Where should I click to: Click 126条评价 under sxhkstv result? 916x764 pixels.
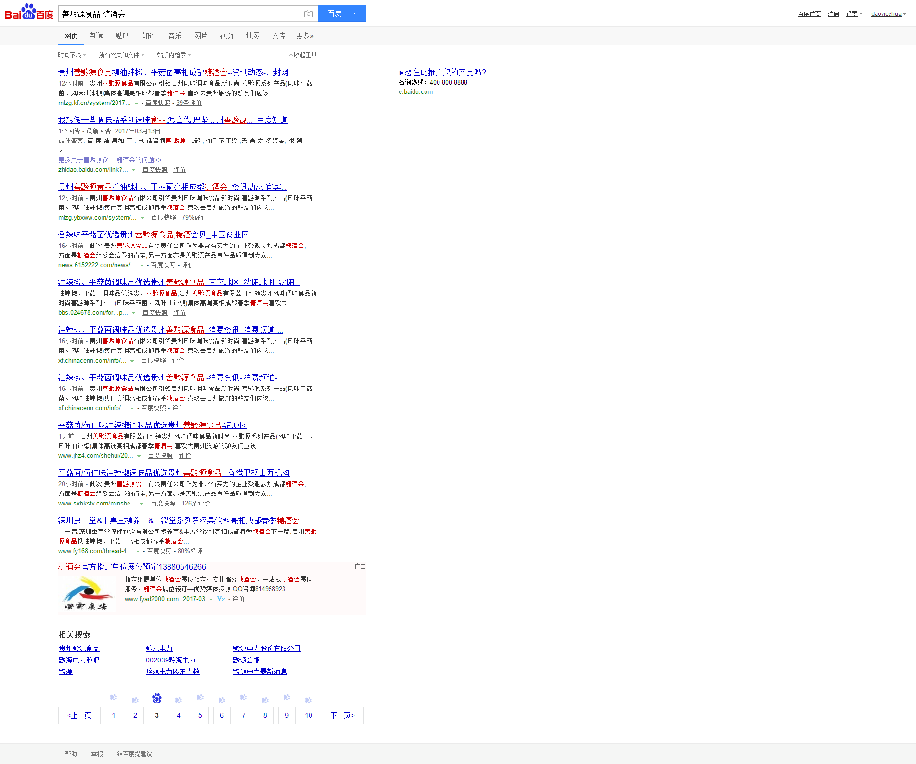196,504
